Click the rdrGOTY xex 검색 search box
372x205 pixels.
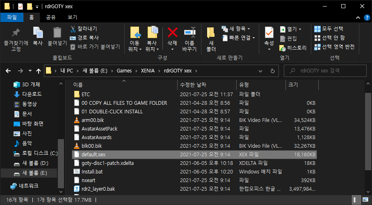coord(325,71)
